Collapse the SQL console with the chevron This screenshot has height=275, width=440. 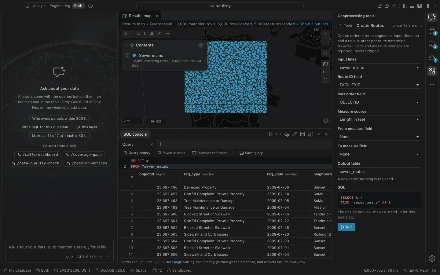(x=318, y=134)
